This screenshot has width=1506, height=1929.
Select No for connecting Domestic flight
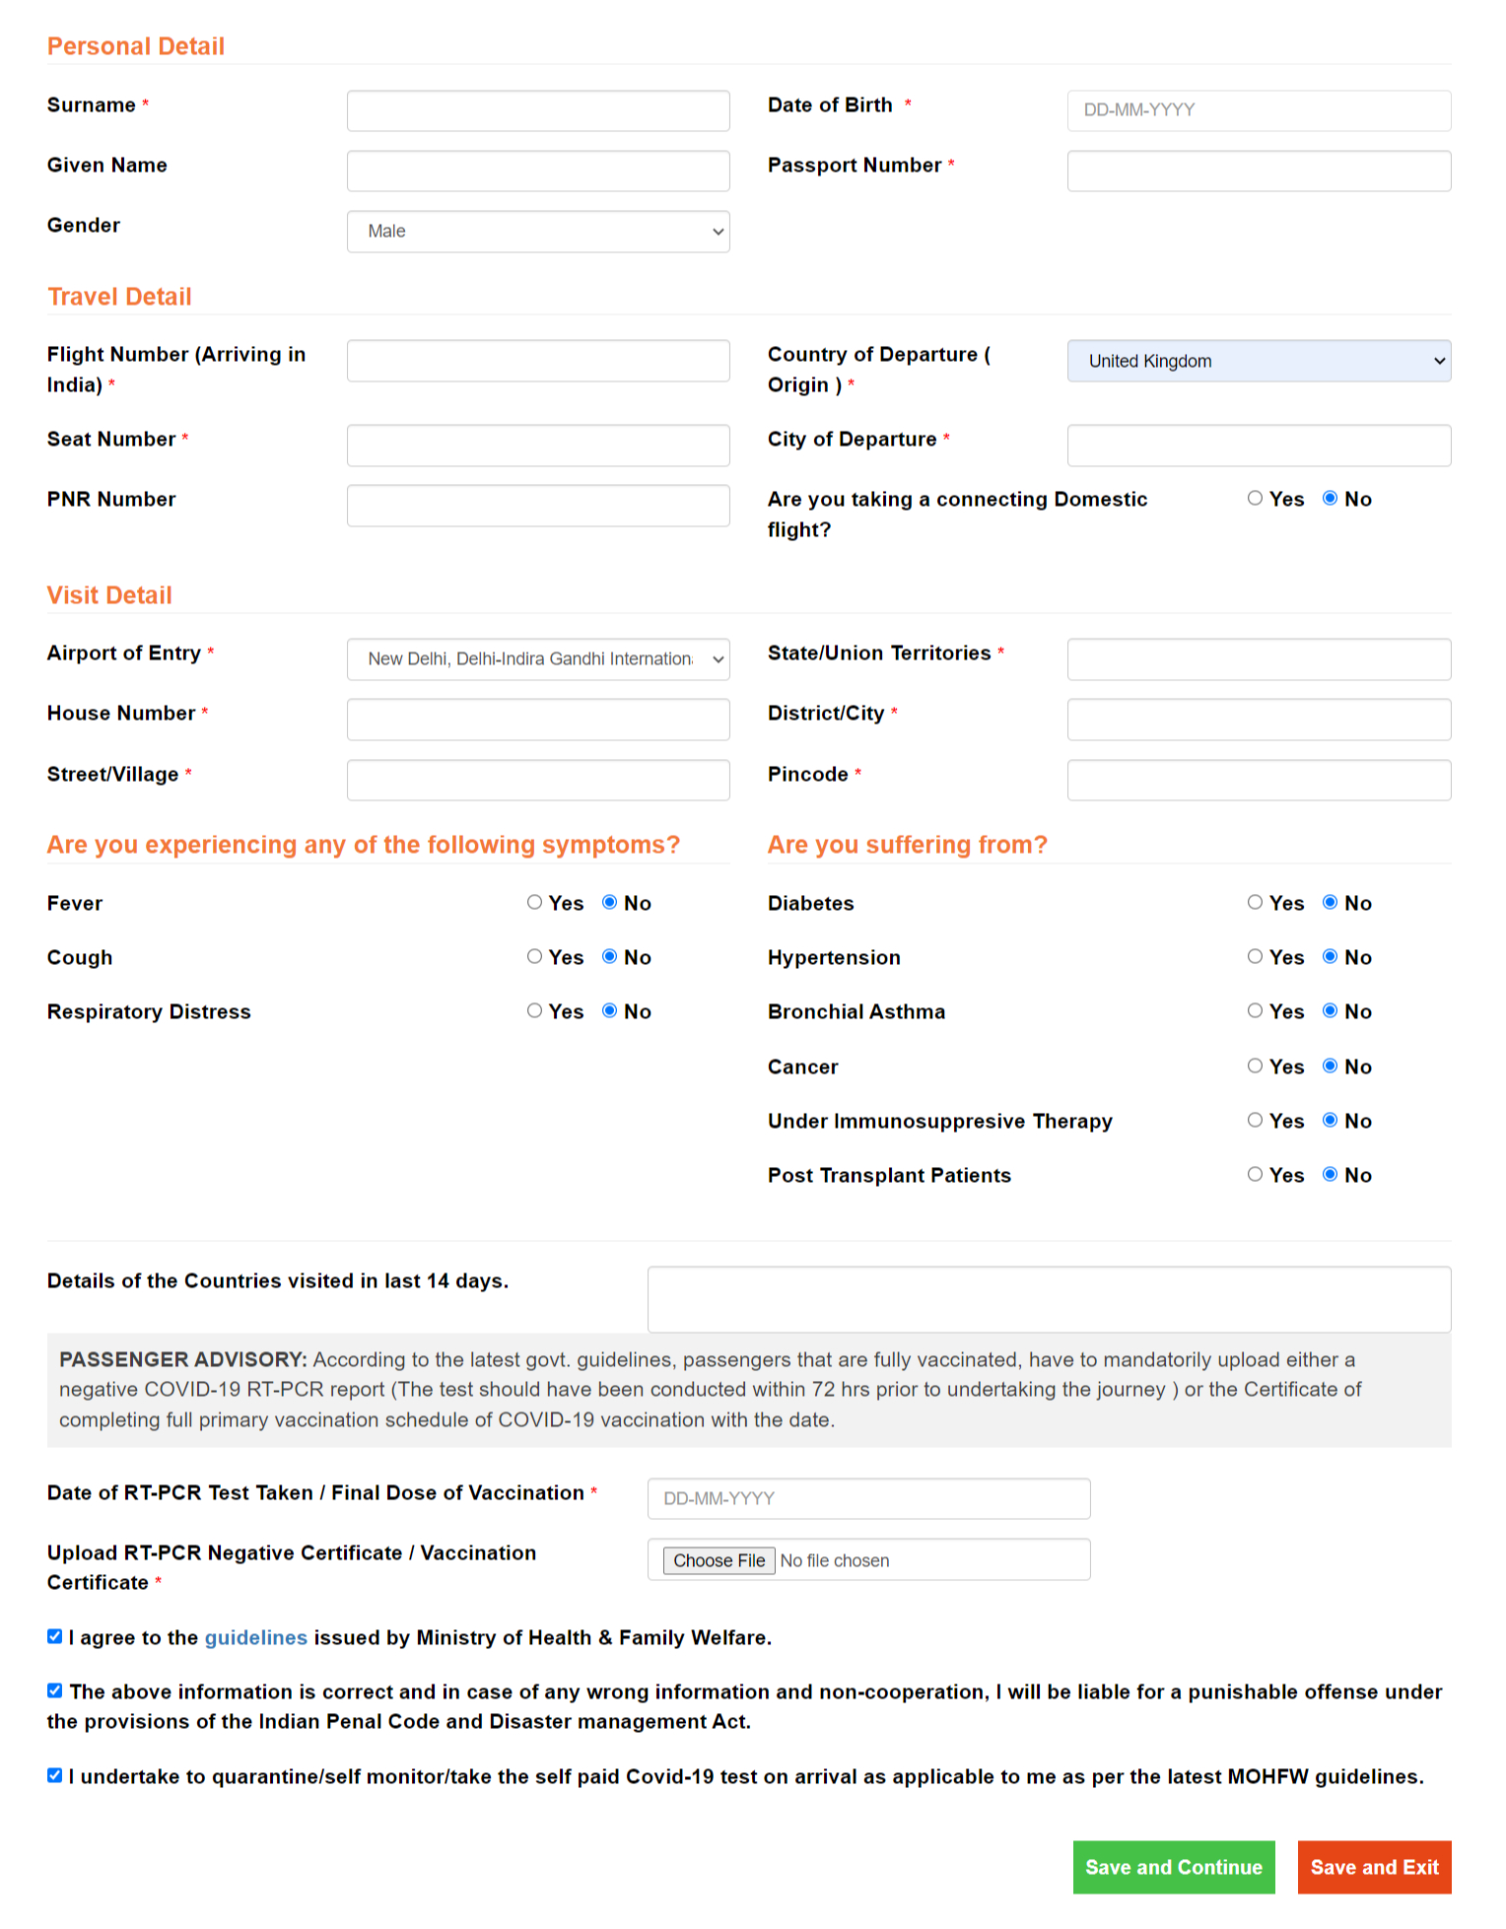coord(1330,499)
